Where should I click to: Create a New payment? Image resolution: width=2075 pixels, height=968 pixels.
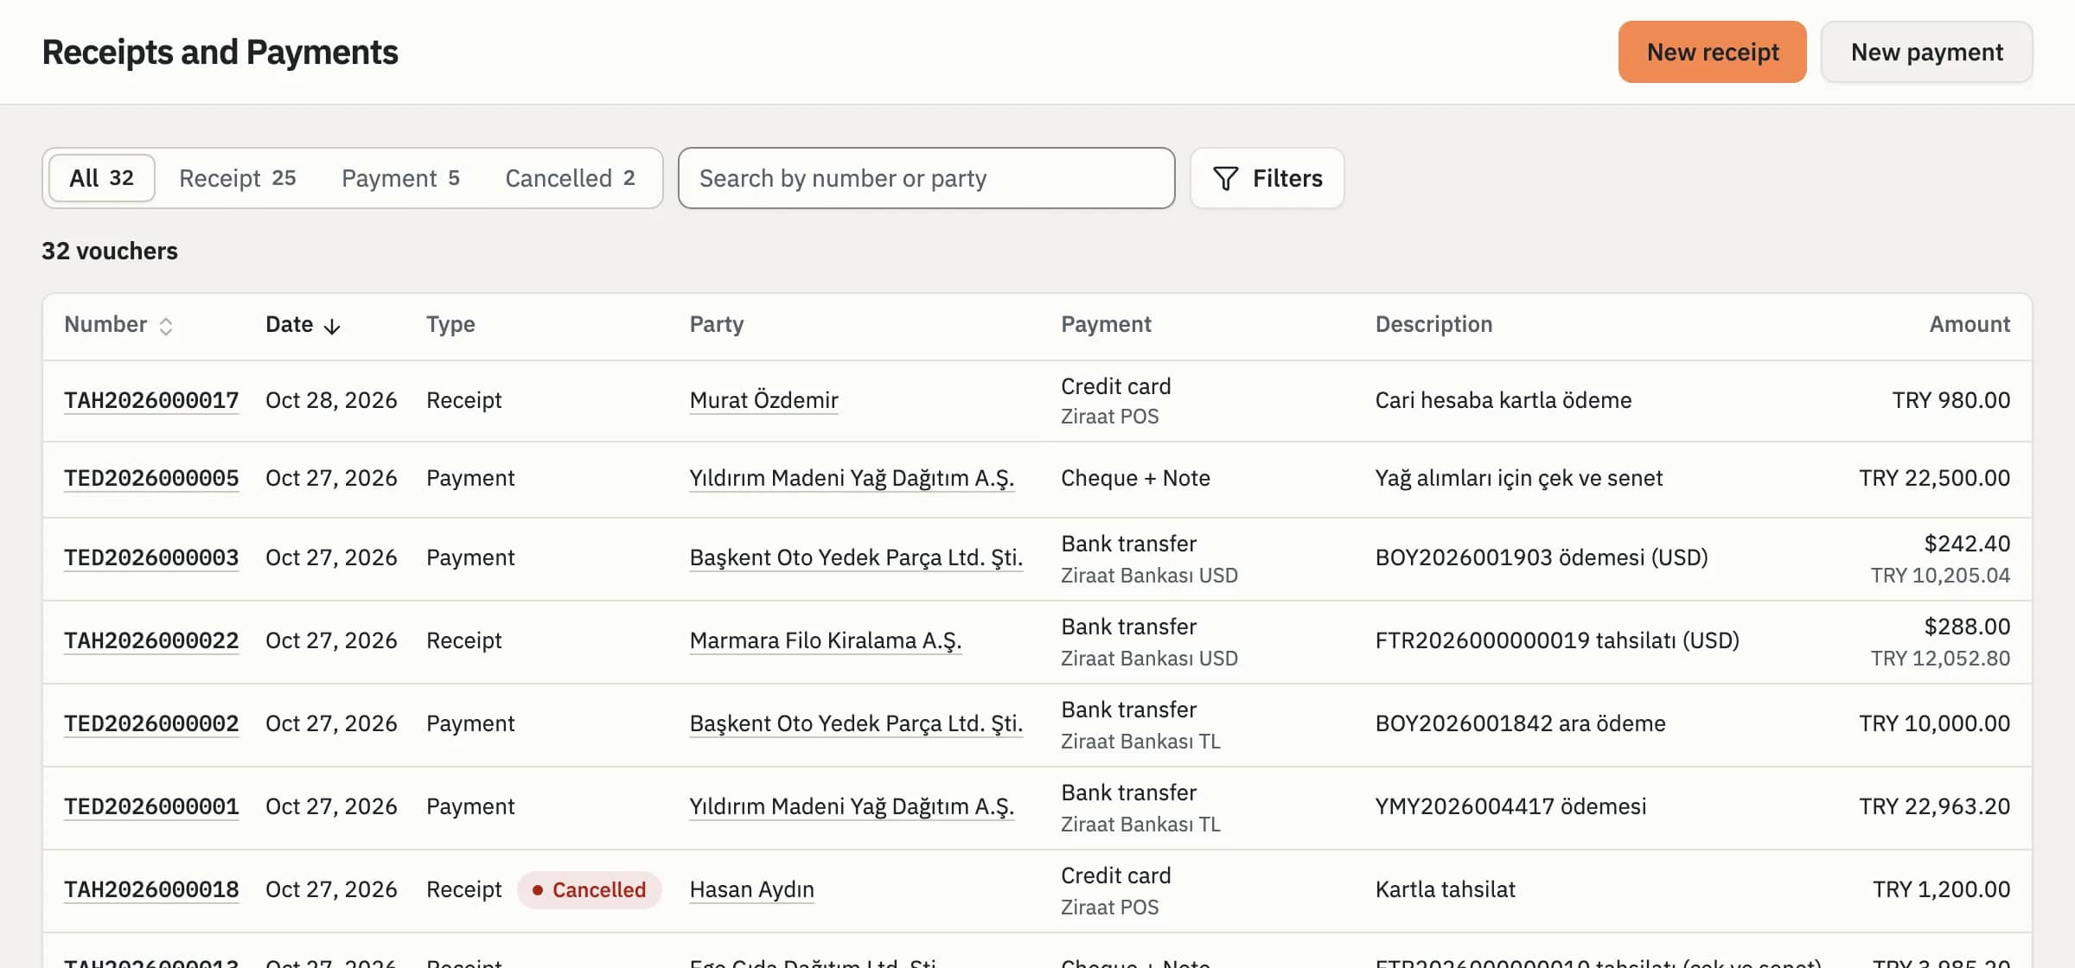point(1926,52)
